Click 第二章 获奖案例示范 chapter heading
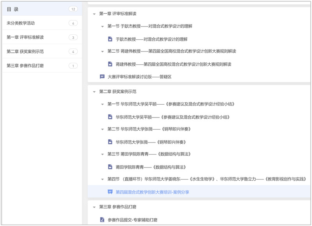This screenshot has width=312, height=226. (x=118, y=91)
